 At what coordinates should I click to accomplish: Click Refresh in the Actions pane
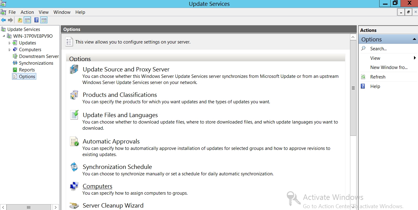(x=378, y=77)
